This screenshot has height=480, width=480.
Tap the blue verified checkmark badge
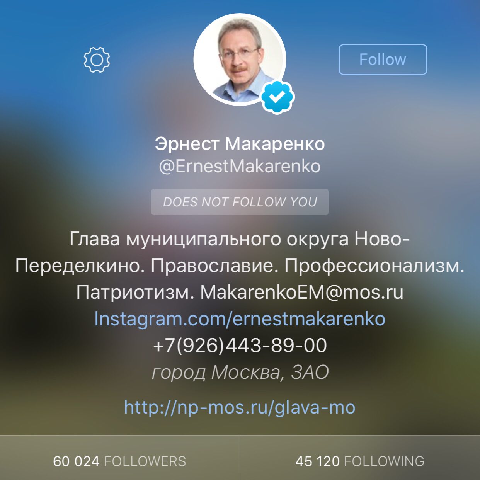point(277,97)
